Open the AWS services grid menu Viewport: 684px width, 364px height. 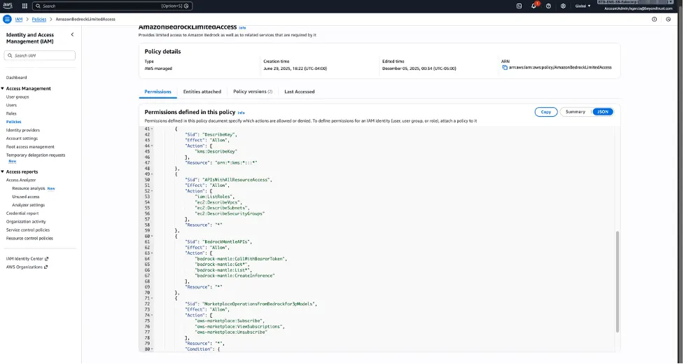click(x=25, y=6)
